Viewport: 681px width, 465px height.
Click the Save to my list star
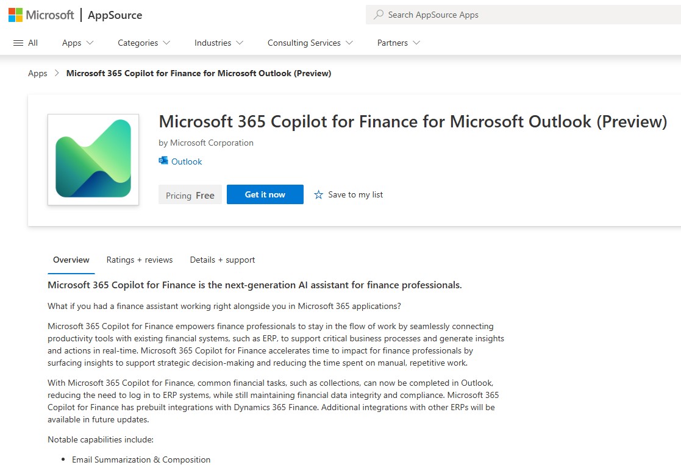pos(318,194)
